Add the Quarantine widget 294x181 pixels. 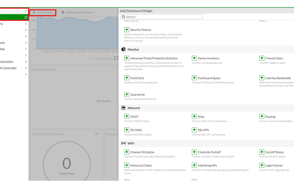pos(127,94)
